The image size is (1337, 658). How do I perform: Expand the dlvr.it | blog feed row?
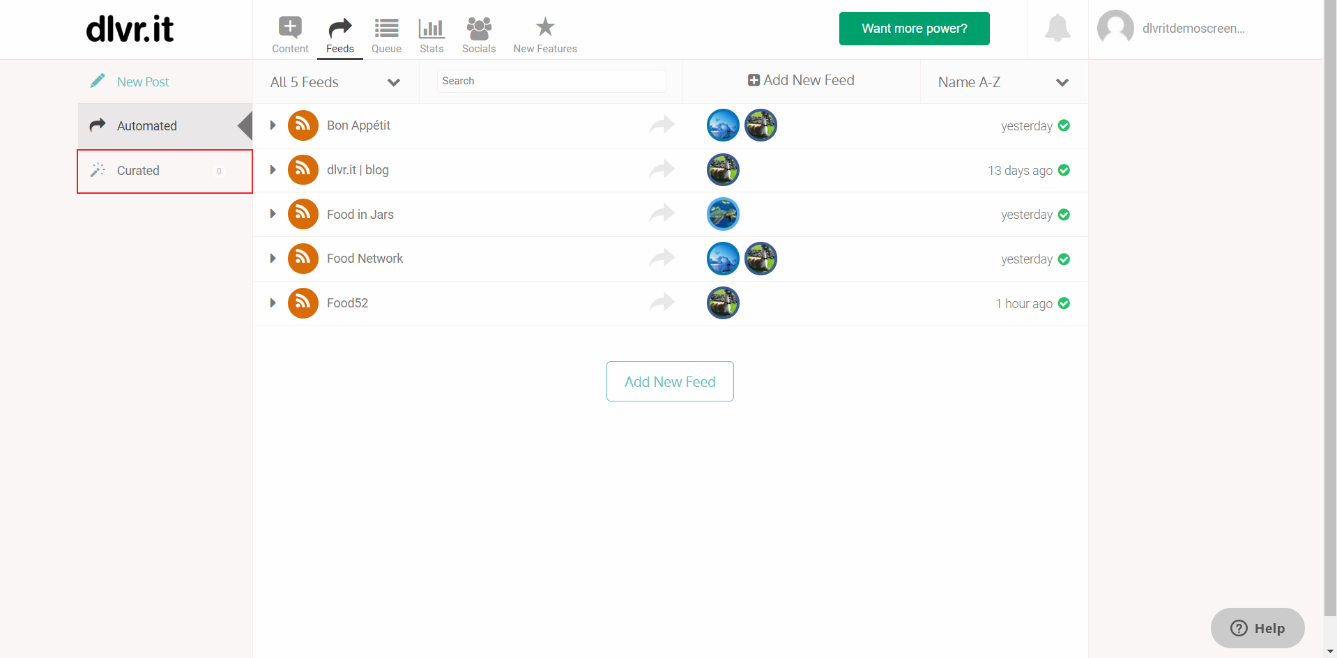click(x=273, y=170)
